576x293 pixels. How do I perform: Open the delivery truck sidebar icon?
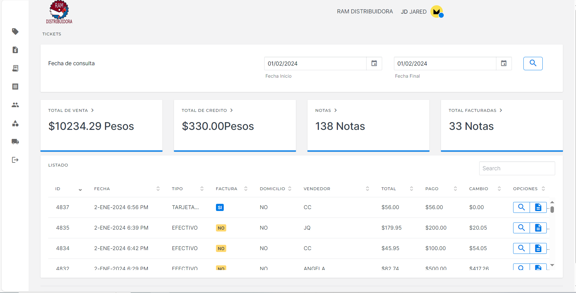(x=15, y=142)
